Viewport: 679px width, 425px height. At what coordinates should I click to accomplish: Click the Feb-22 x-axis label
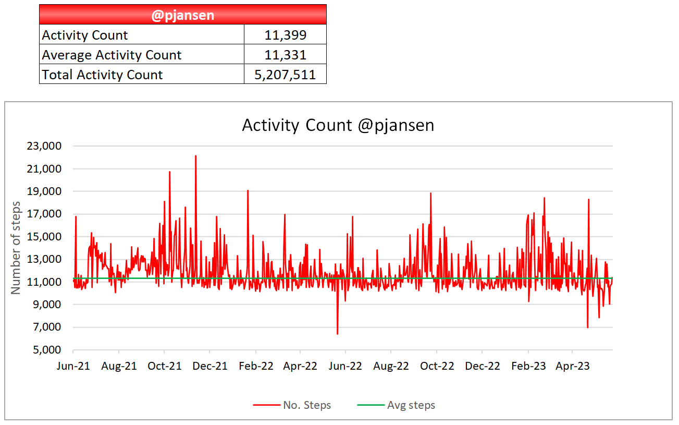255,366
